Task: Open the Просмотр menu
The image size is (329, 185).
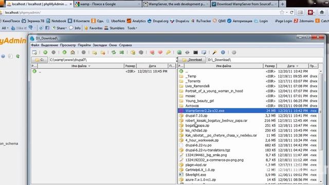Action: tap(68, 45)
